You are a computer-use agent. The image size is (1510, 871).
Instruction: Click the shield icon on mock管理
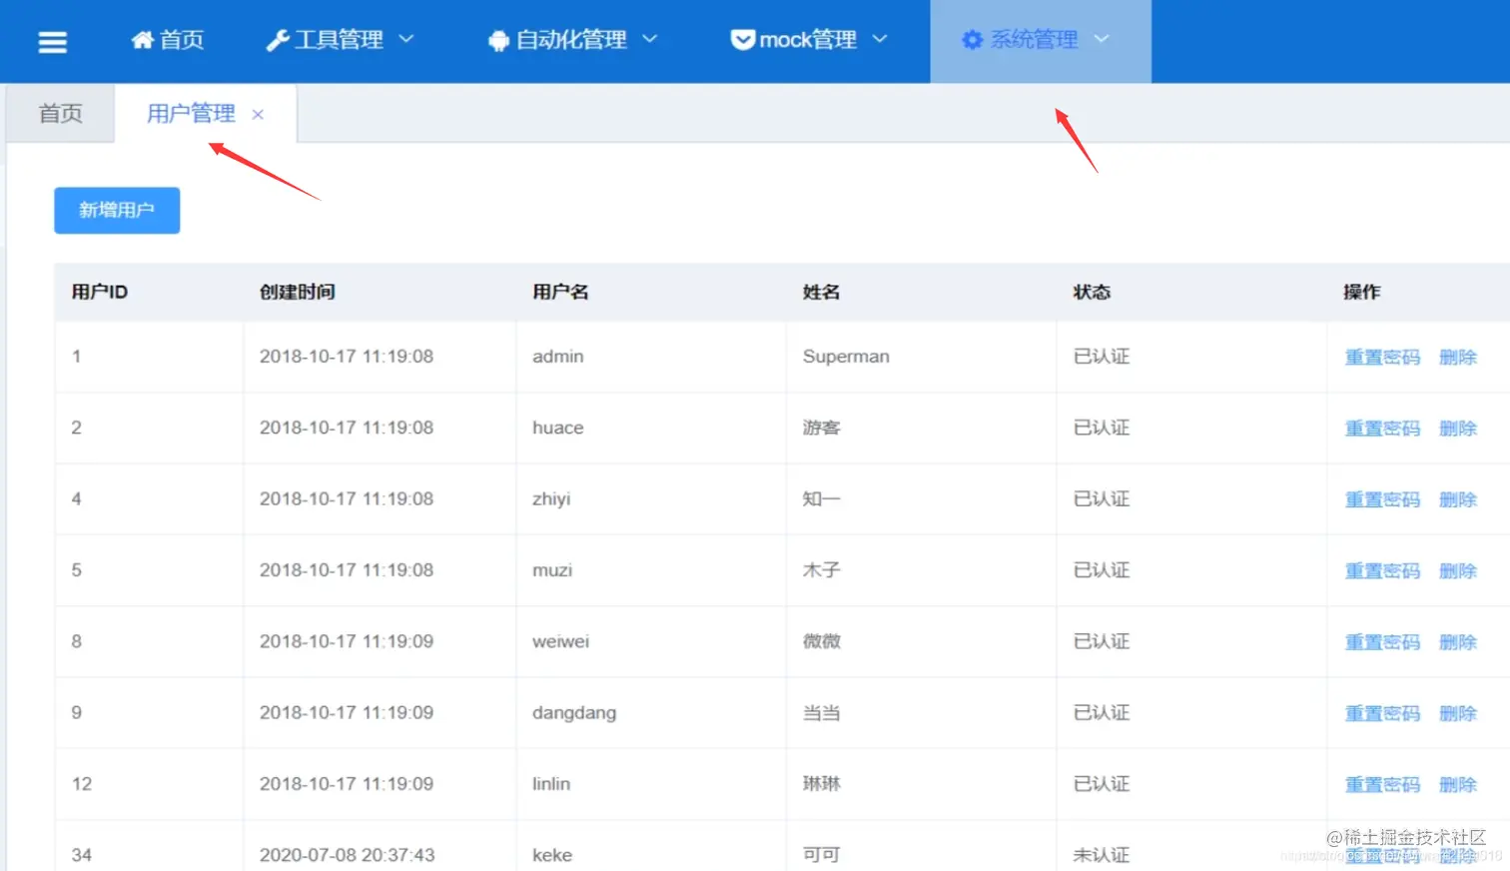[x=742, y=39]
